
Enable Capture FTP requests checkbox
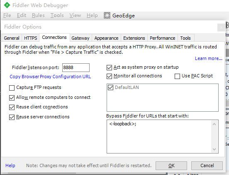point(12,88)
